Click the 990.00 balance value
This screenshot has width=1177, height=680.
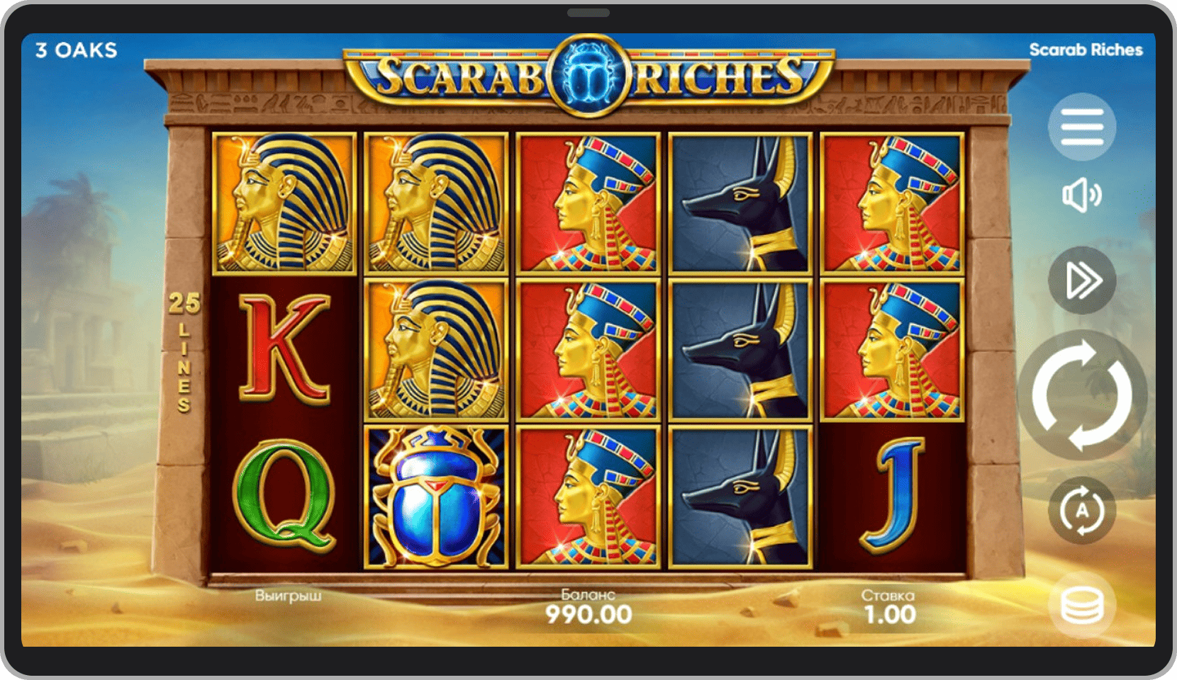pos(588,614)
